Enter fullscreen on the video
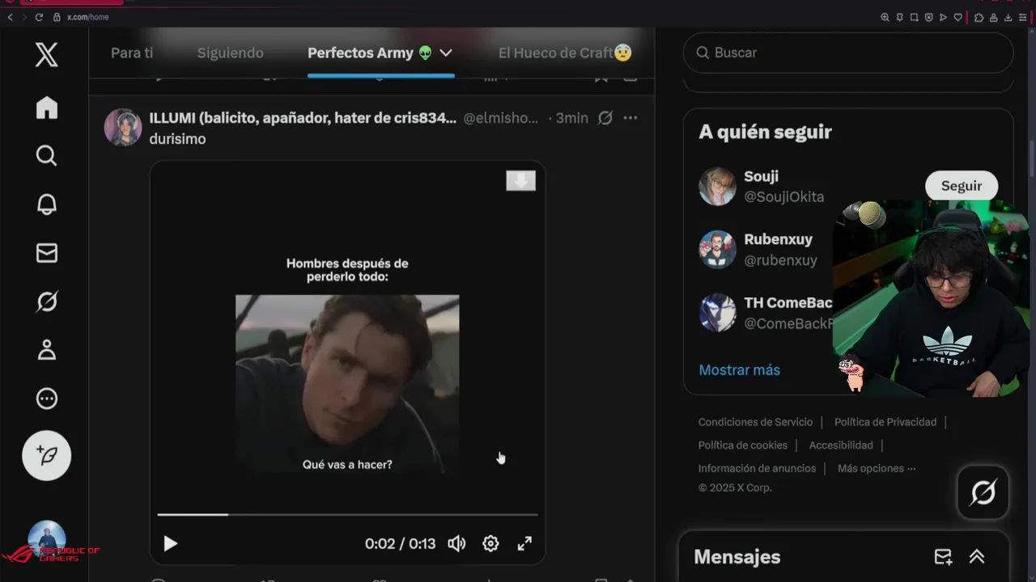 tap(524, 544)
